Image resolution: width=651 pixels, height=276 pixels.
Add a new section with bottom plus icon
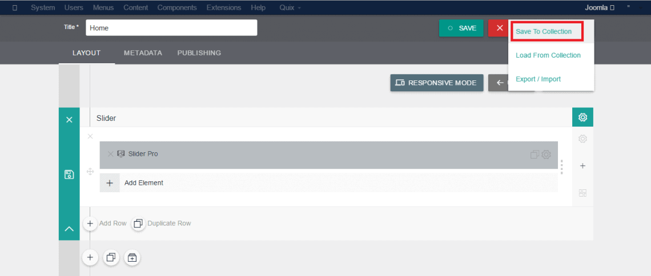point(90,258)
